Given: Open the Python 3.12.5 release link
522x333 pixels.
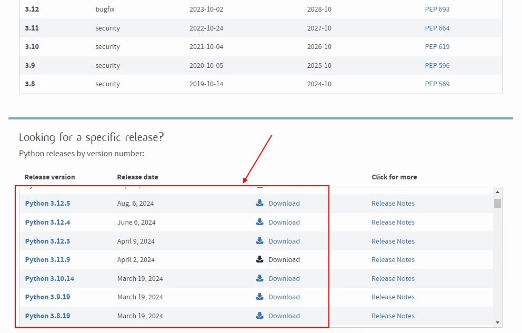Looking at the screenshot, I should [x=47, y=203].
